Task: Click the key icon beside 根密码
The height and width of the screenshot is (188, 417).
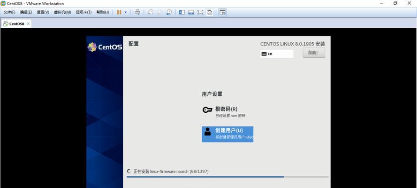Action: point(207,110)
